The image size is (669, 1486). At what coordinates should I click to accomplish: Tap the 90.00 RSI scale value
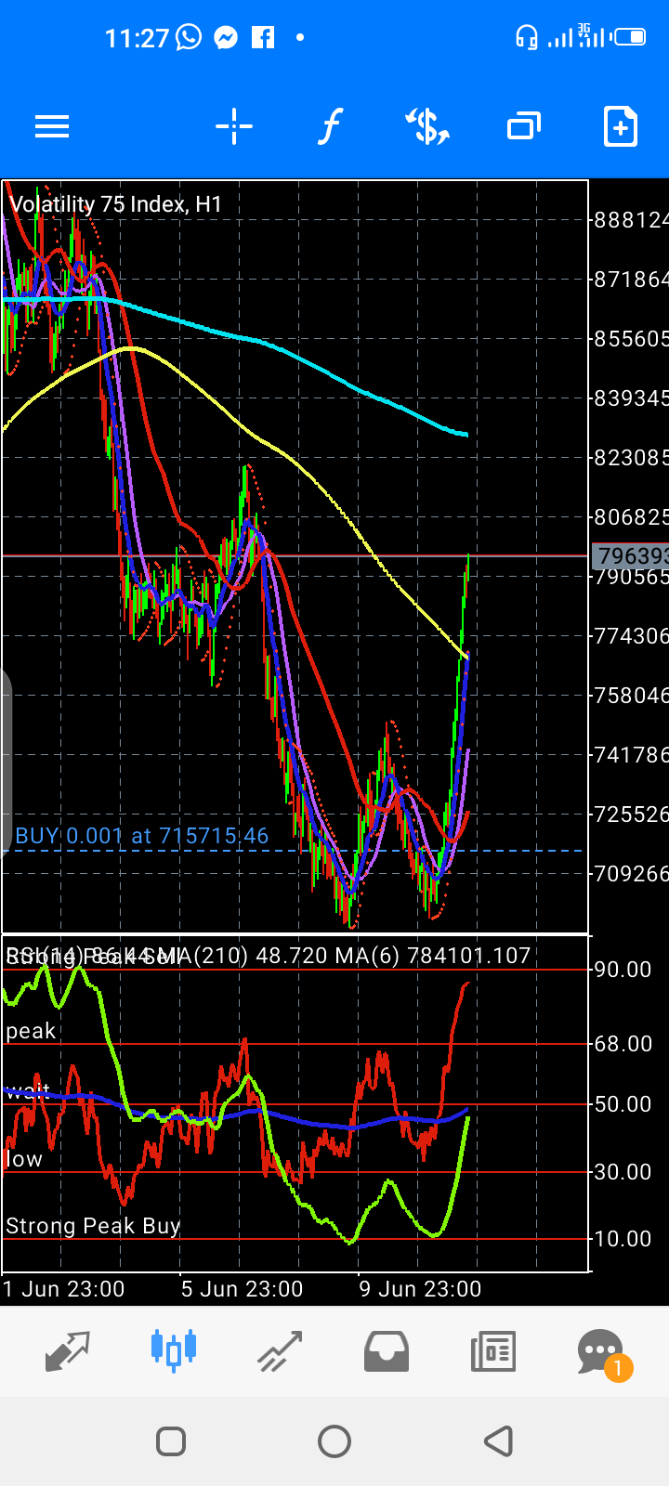pos(623,970)
